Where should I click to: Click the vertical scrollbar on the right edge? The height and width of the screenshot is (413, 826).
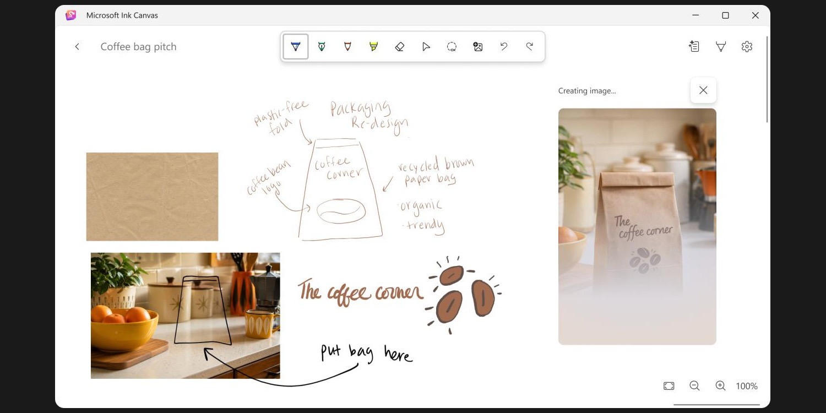click(767, 80)
